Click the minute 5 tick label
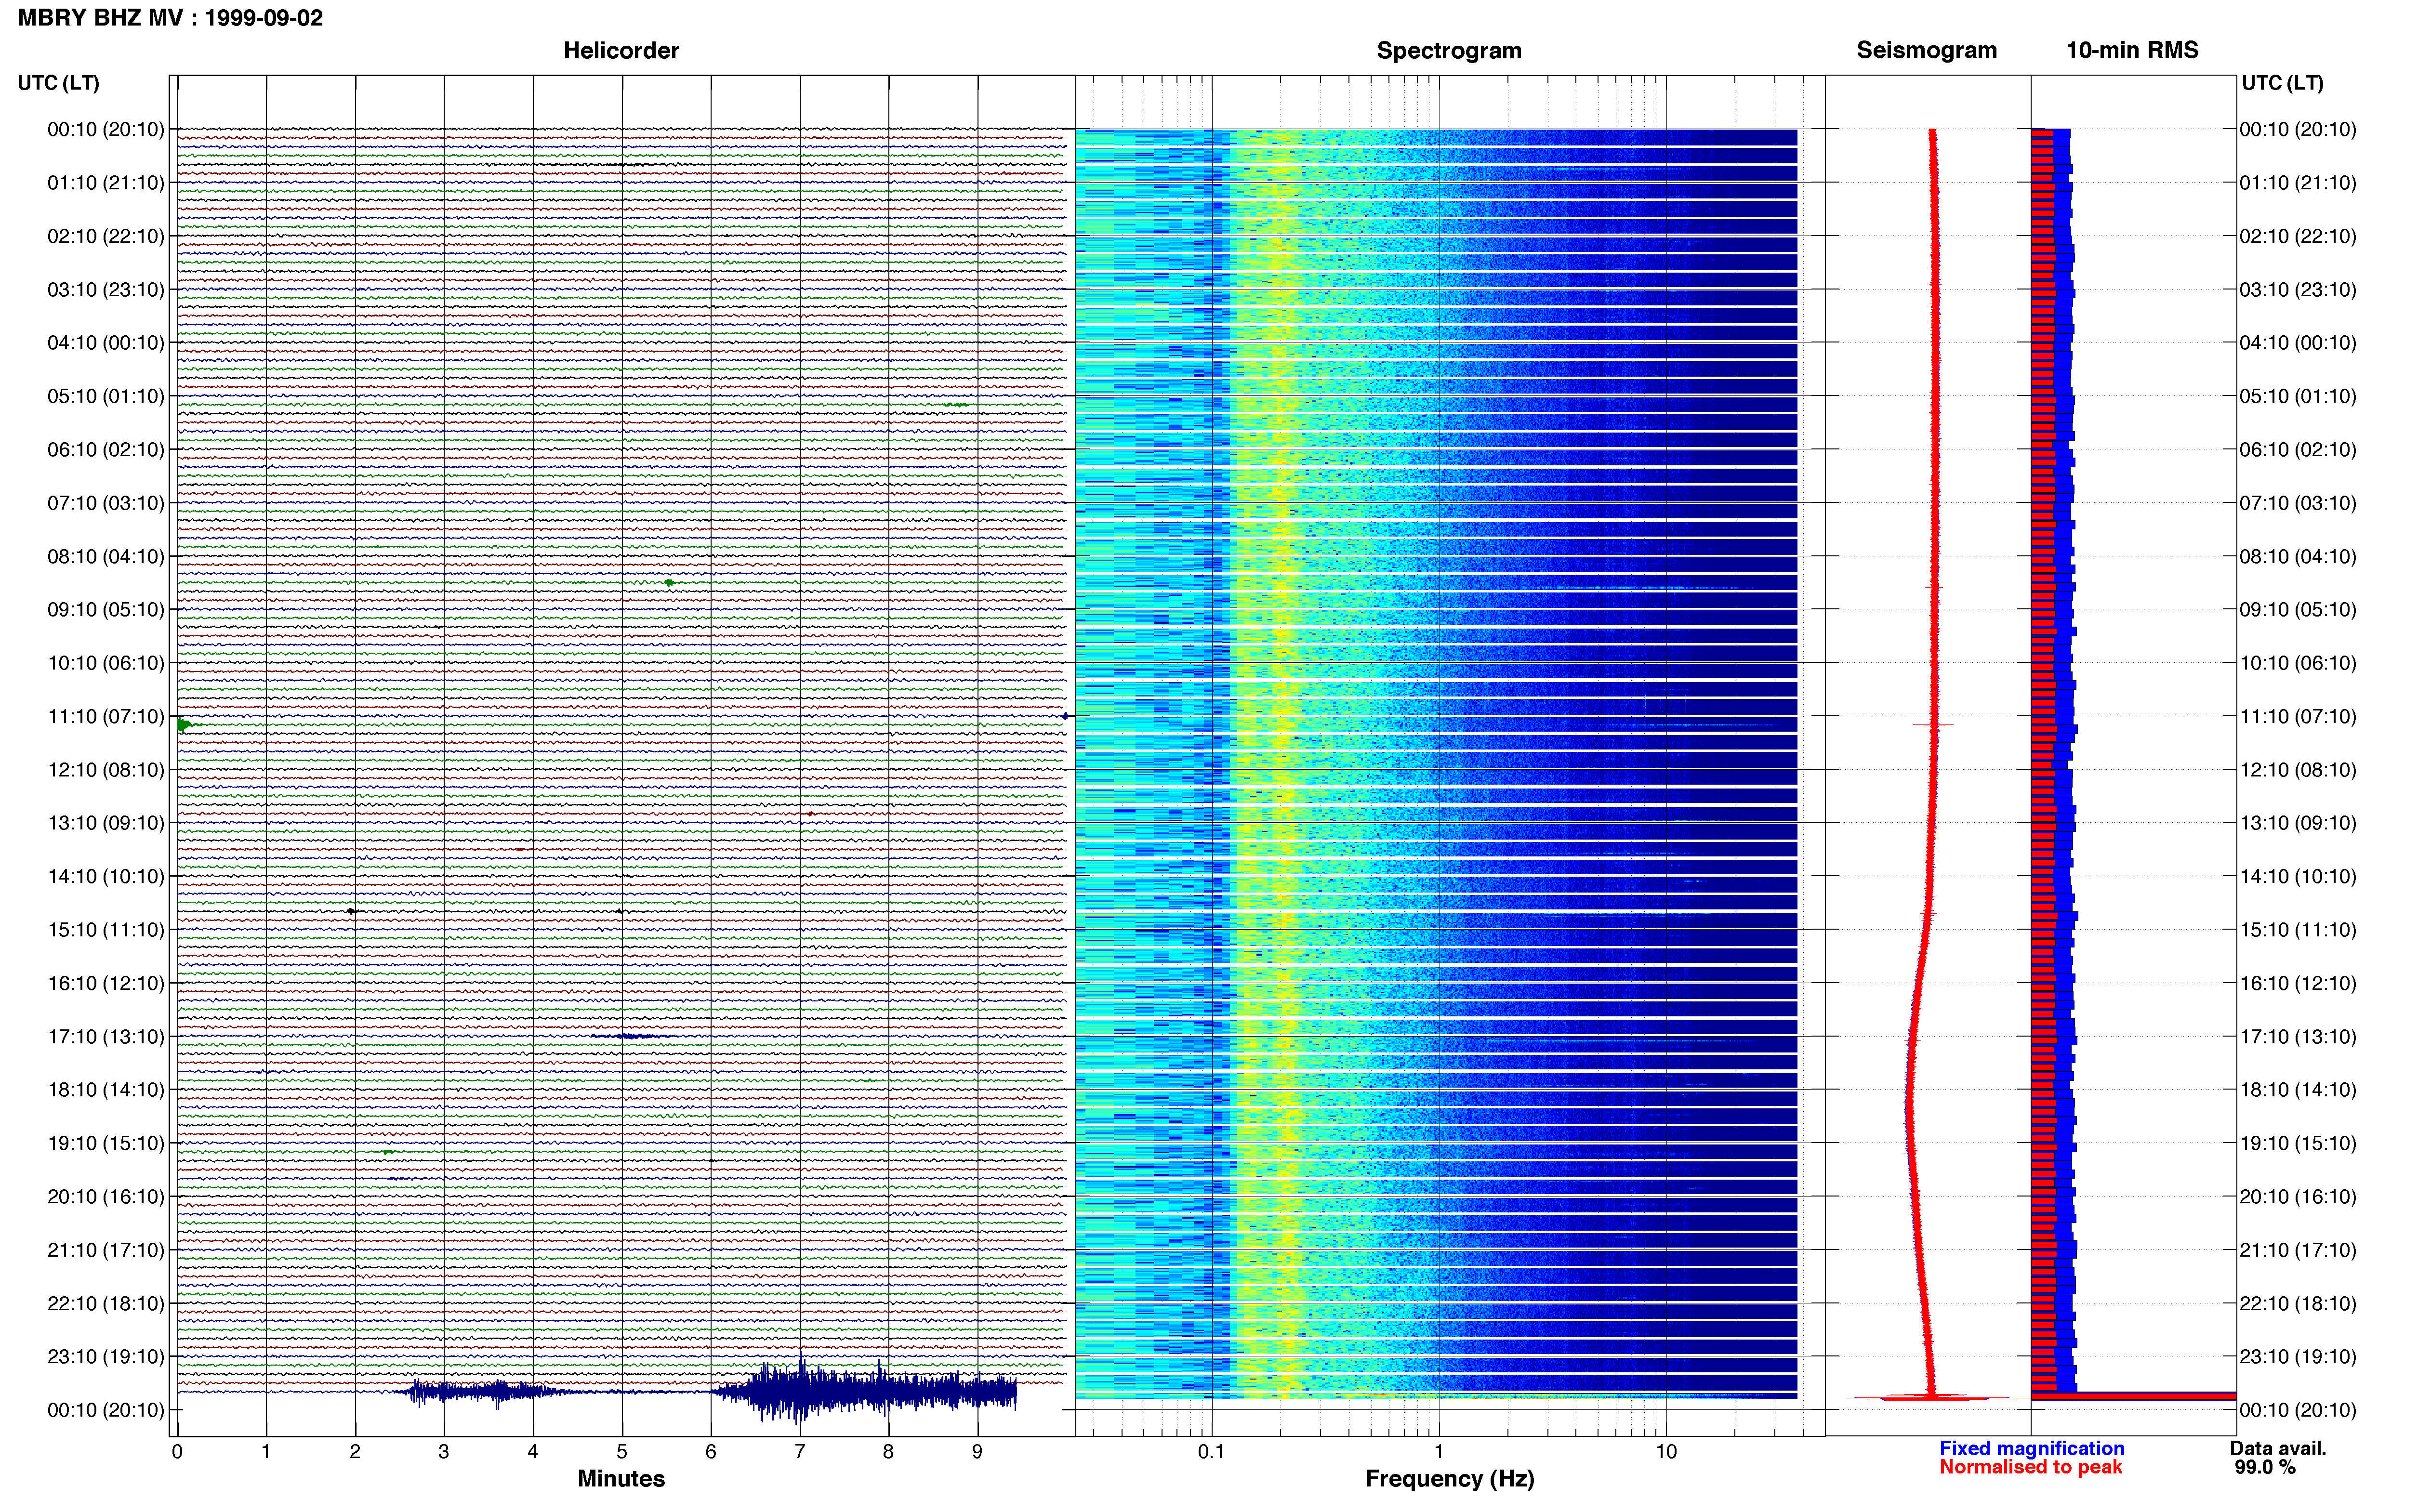The height and width of the screenshot is (1512, 2418). pyautogui.click(x=622, y=1452)
